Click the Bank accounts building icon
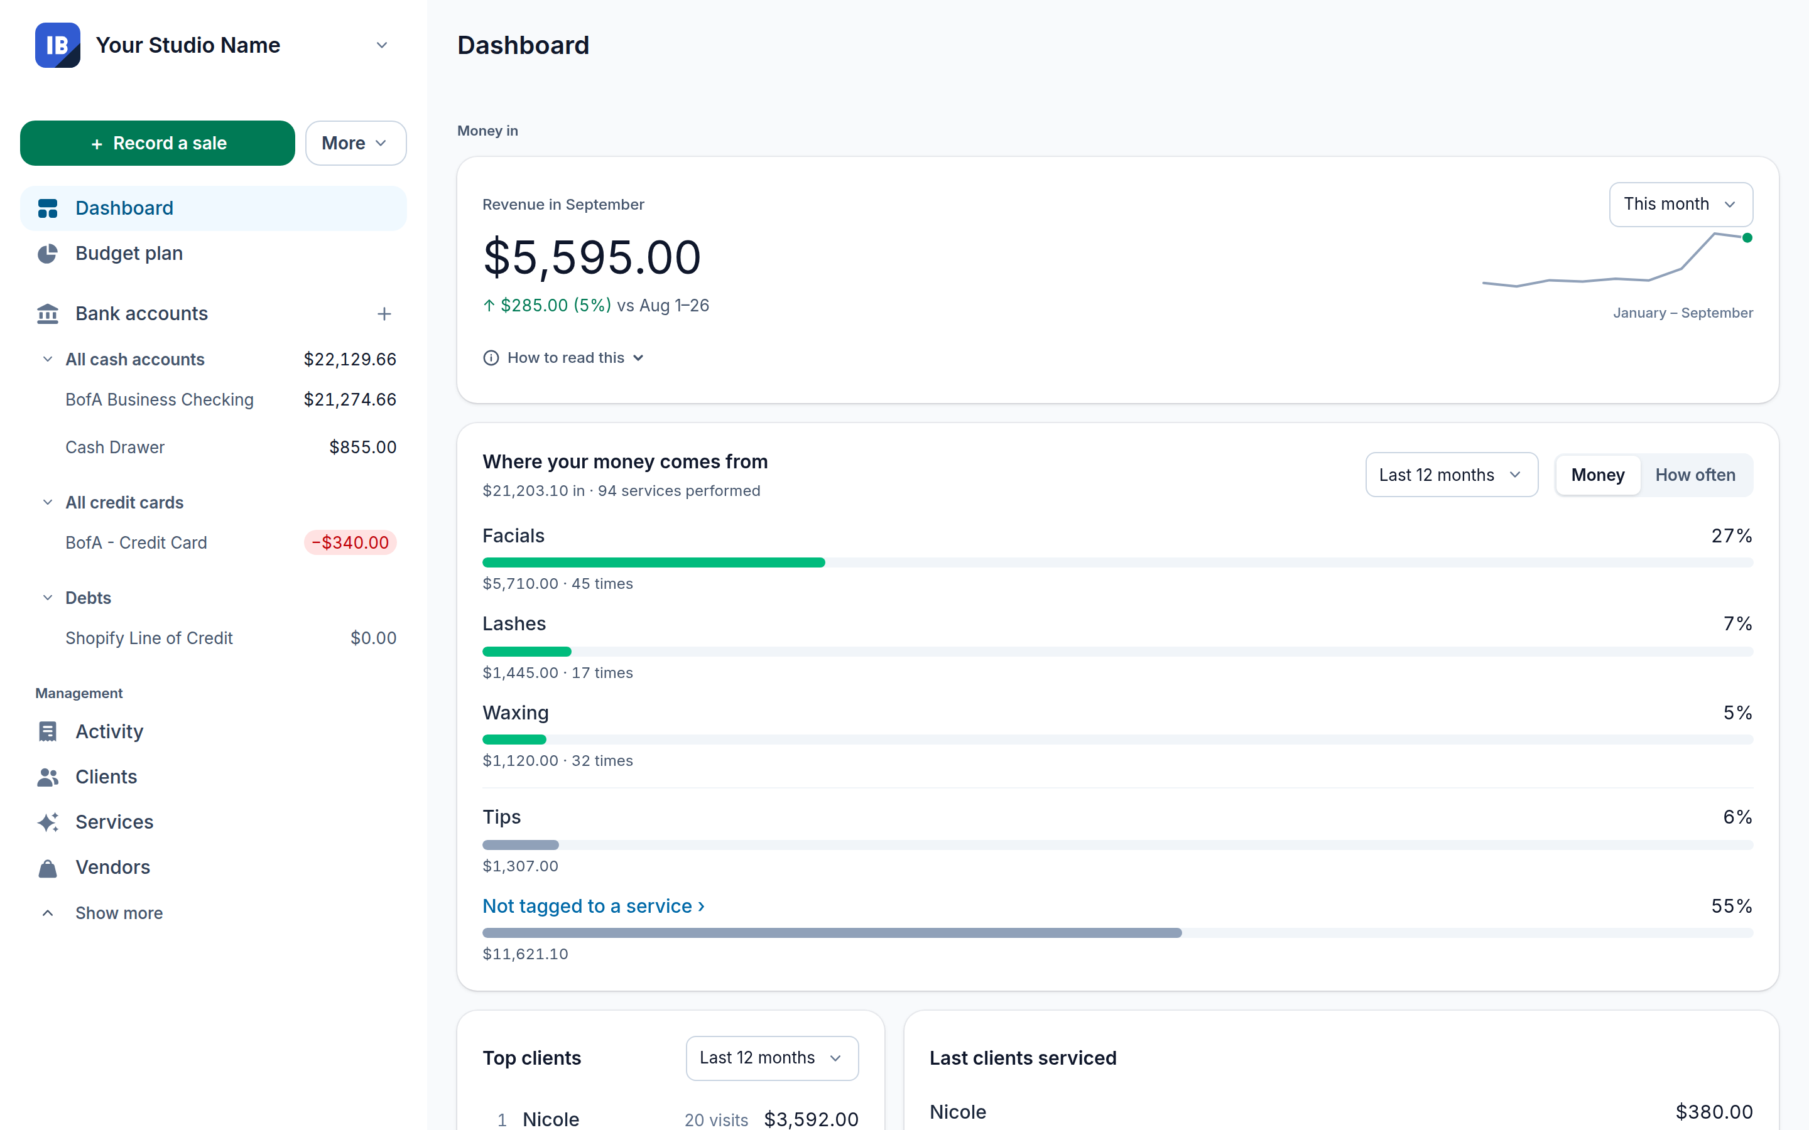 [x=48, y=314]
